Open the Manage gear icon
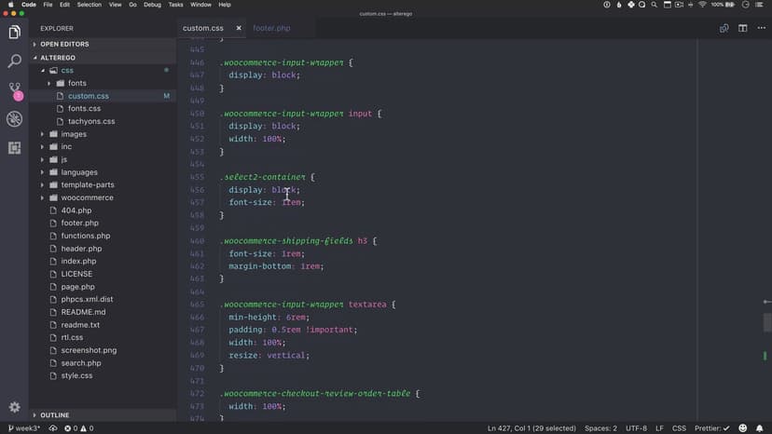Image resolution: width=772 pixels, height=434 pixels. (x=14, y=407)
